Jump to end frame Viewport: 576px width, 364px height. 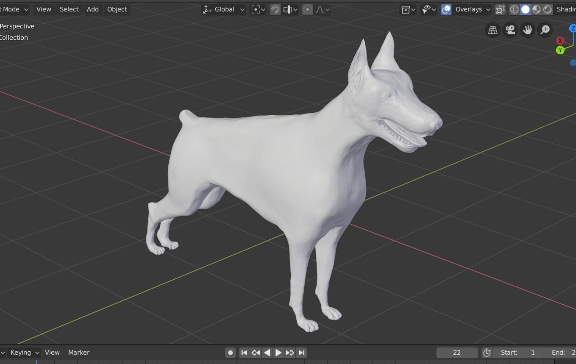point(301,353)
